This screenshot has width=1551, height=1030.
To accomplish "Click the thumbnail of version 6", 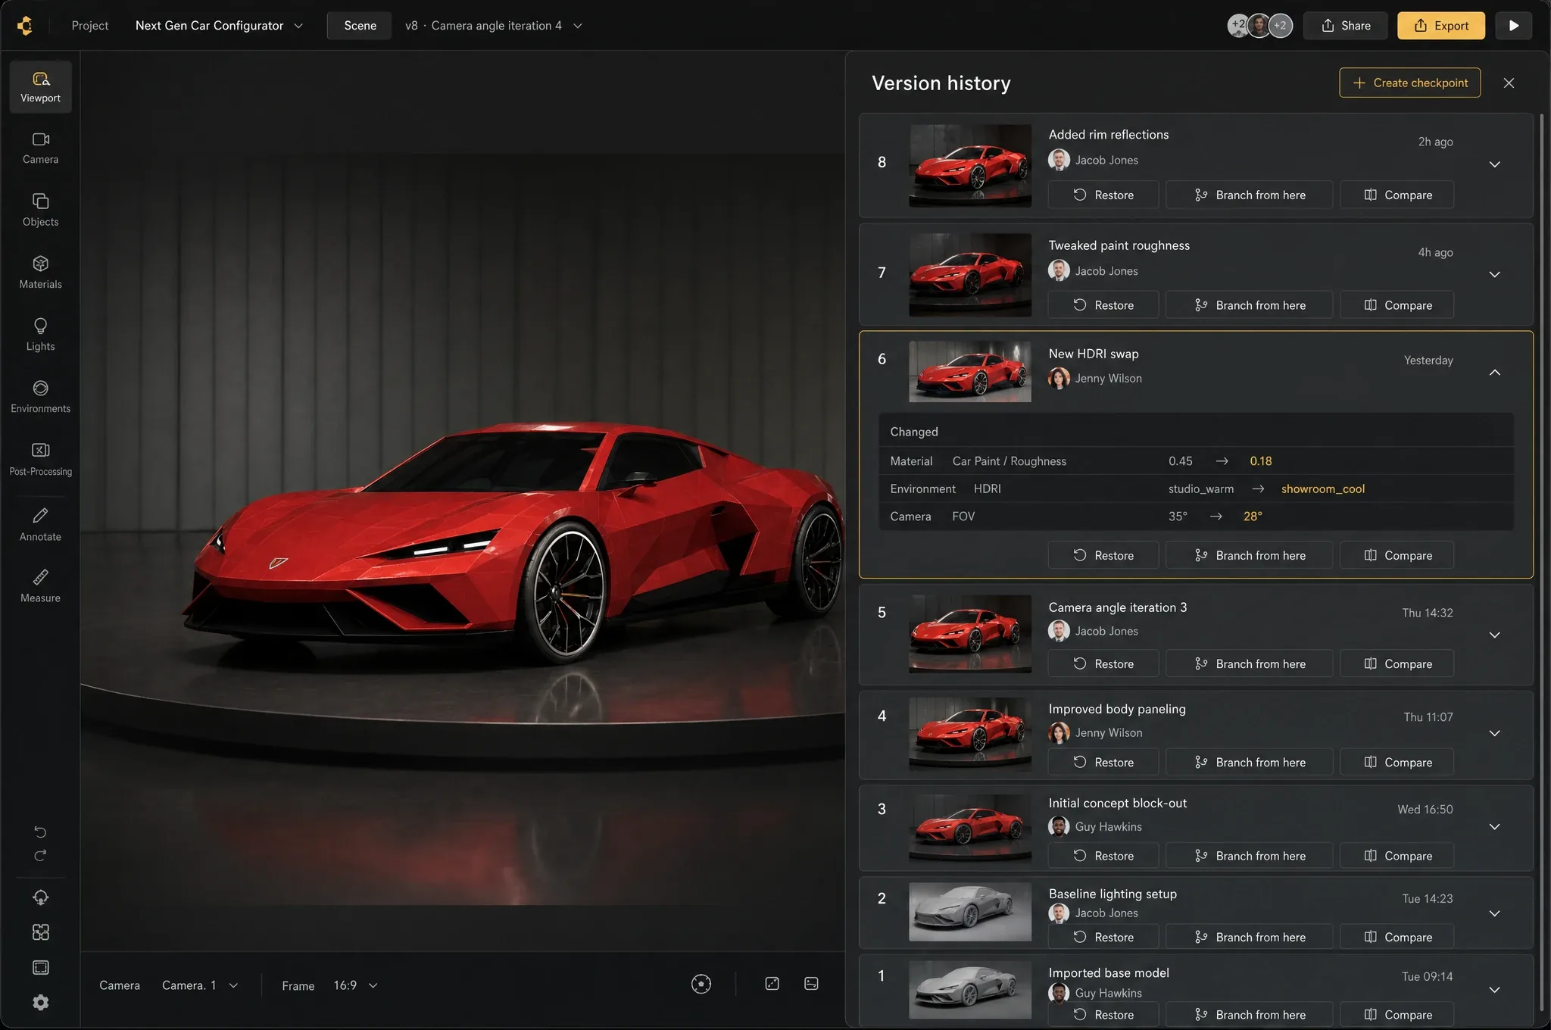I will point(969,371).
